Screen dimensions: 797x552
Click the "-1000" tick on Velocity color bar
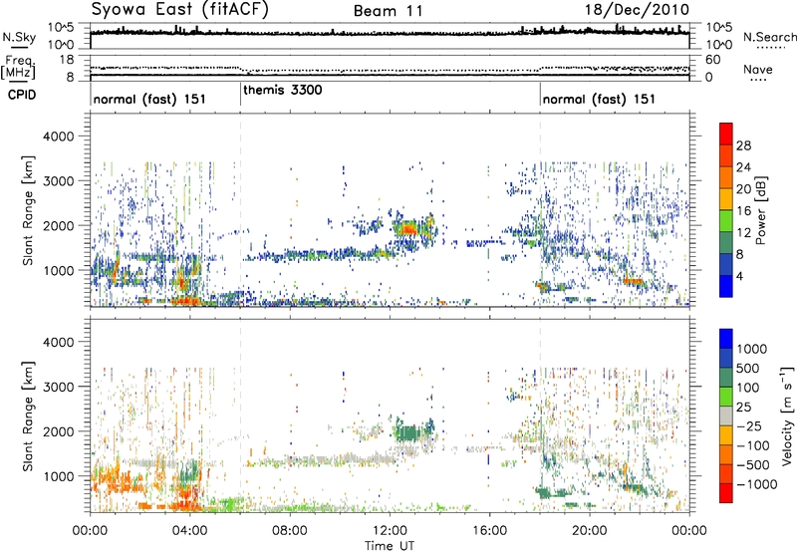(757, 484)
